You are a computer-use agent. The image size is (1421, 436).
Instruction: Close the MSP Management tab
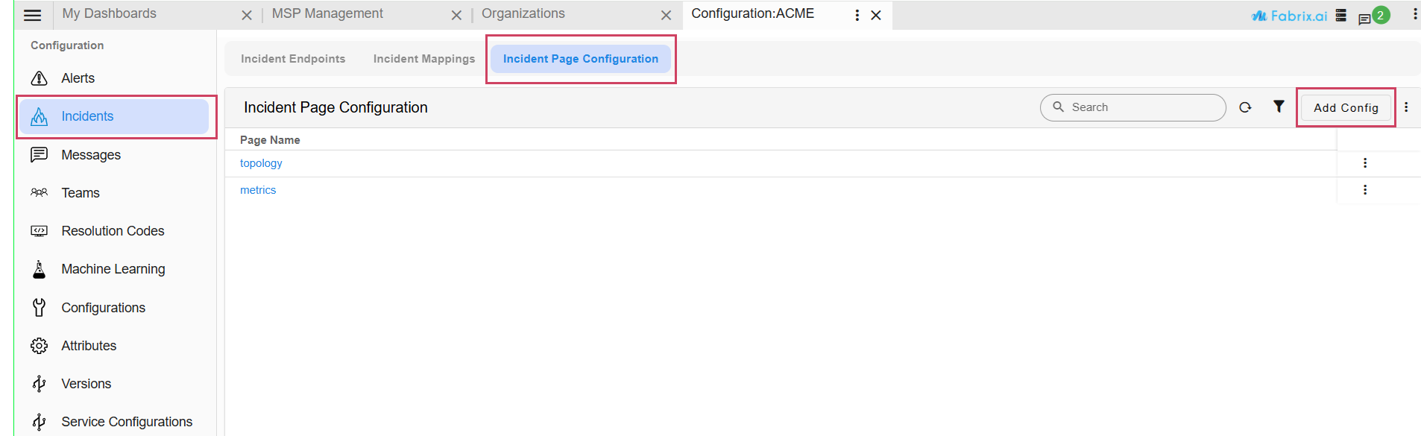point(456,15)
